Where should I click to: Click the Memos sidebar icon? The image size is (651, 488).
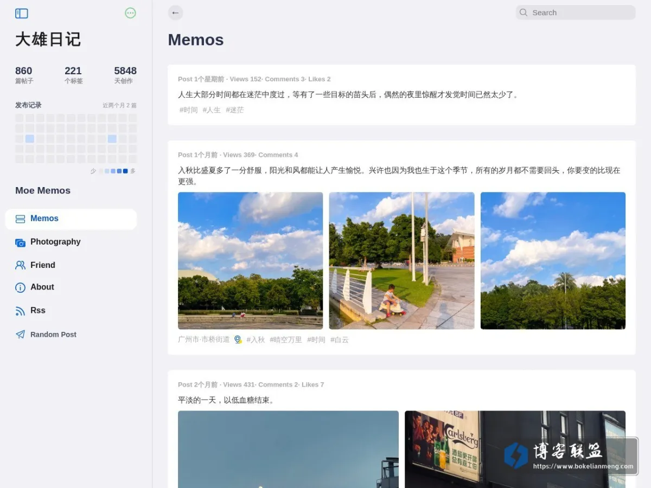[20, 219]
